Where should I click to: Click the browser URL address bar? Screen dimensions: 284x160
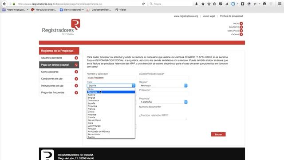(78, 4)
